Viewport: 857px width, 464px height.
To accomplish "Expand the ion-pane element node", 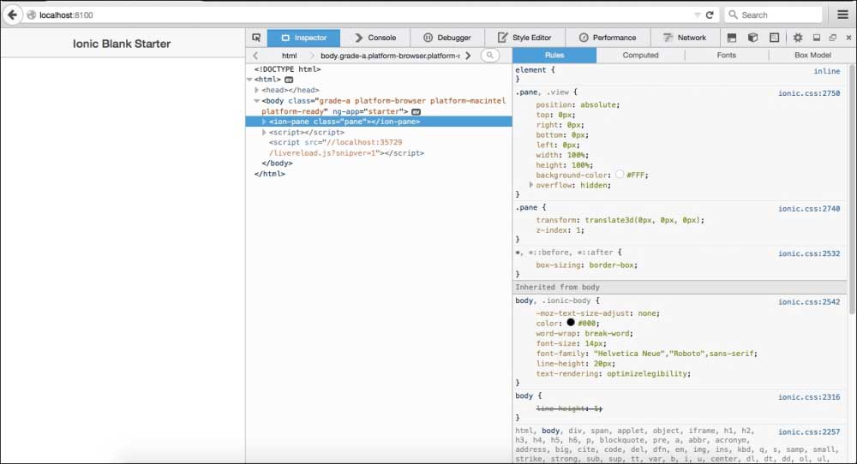I will pyautogui.click(x=264, y=122).
